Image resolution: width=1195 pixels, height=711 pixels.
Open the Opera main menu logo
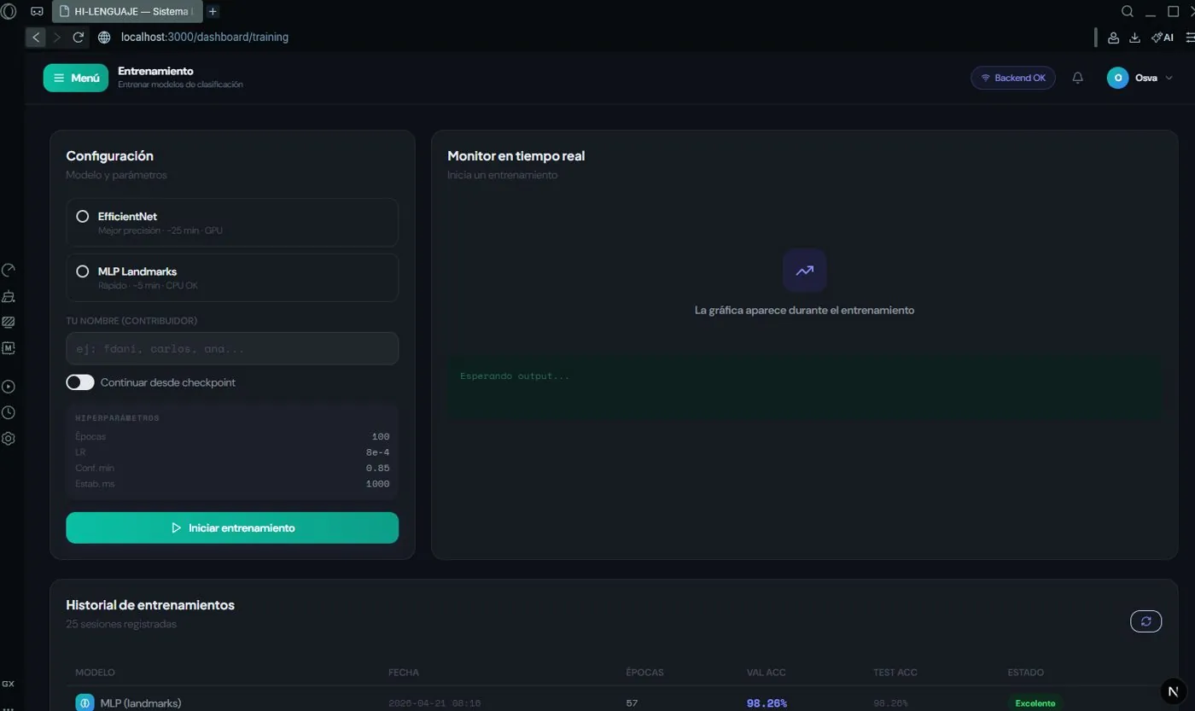point(9,12)
